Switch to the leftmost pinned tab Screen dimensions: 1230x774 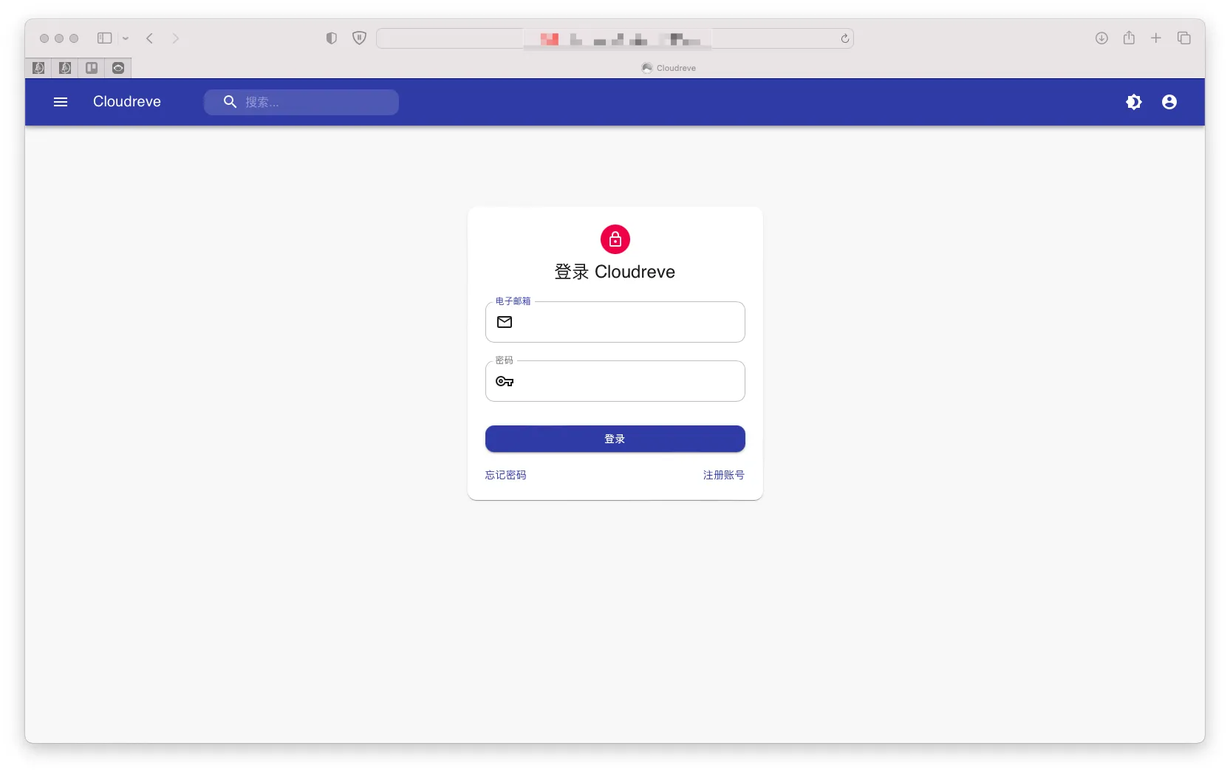coord(38,68)
